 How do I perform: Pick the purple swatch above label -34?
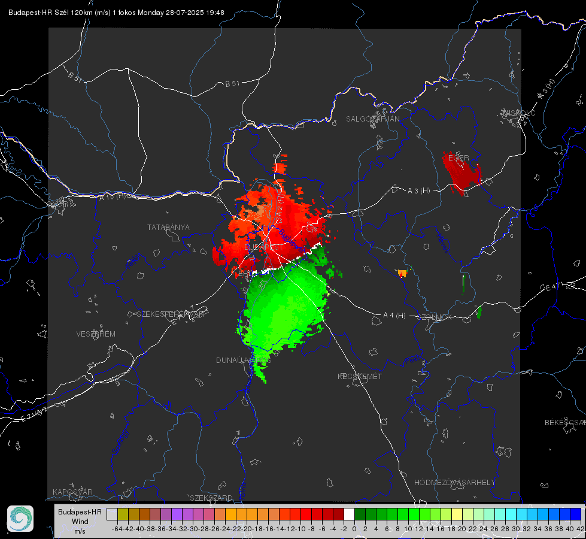click(x=177, y=514)
